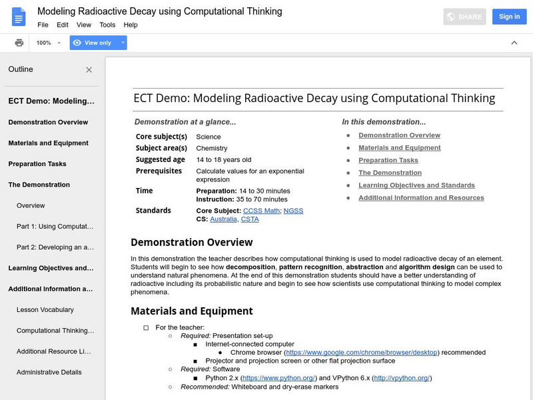533x400 pixels.
Task: Close the Outline panel
Action: pyautogui.click(x=89, y=70)
